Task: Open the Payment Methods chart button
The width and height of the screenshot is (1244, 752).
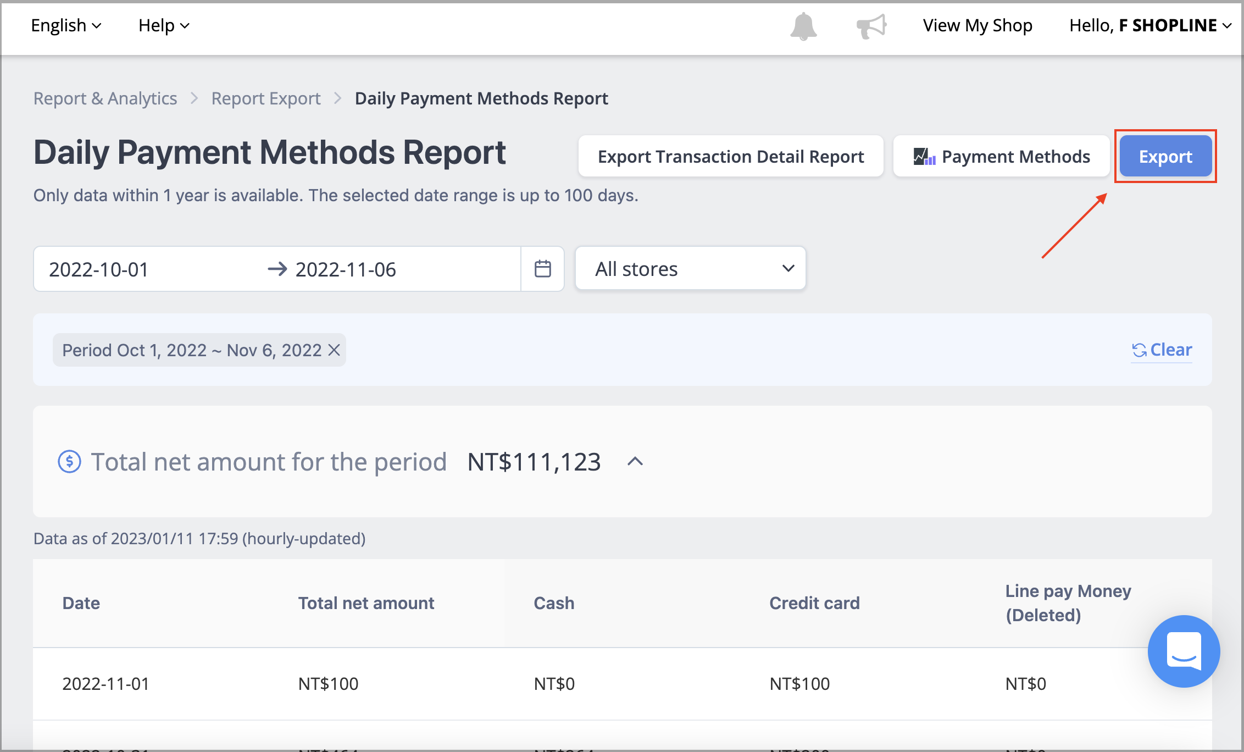Action: (1002, 157)
